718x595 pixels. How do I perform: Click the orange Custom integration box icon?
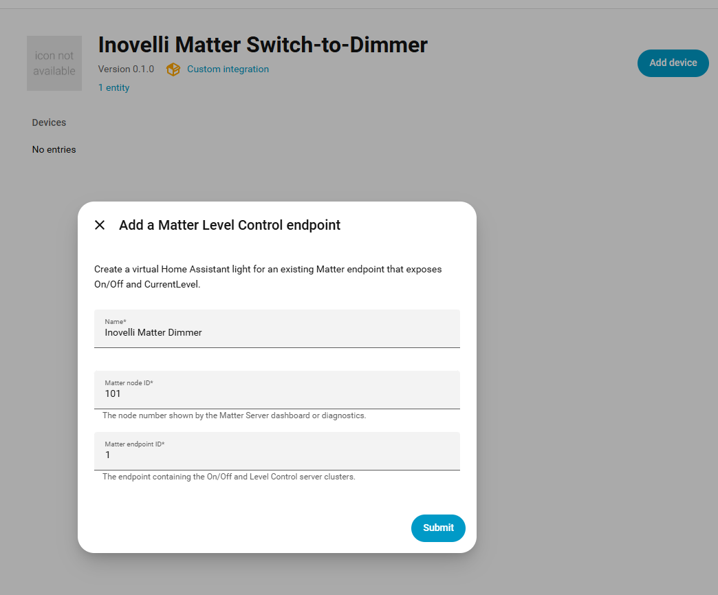173,69
